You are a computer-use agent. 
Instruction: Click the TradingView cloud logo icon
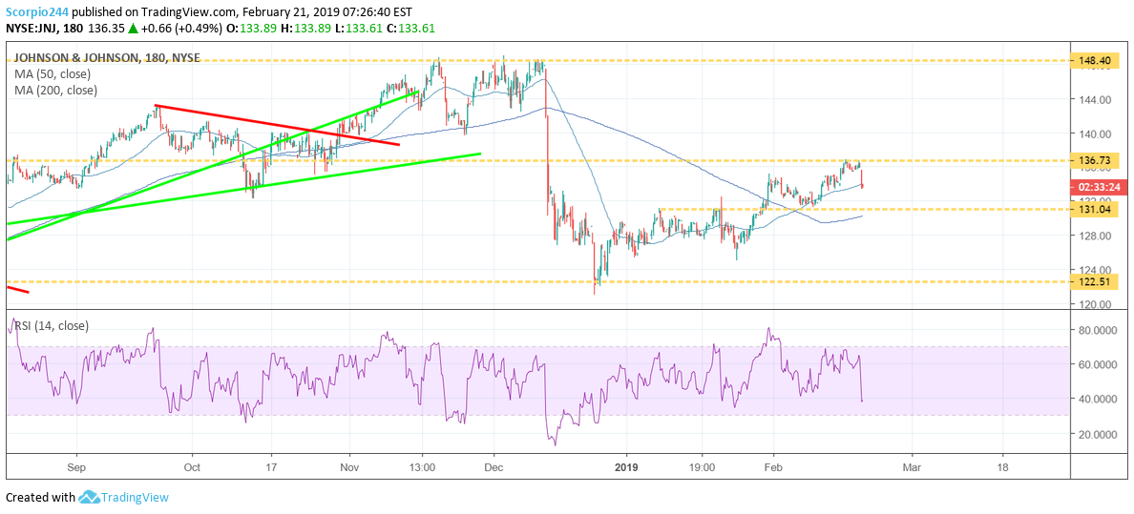click(x=90, y=497)
